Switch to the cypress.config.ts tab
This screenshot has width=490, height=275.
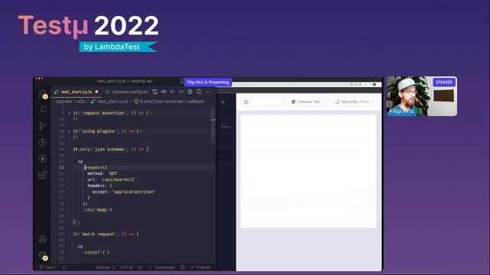126,92
